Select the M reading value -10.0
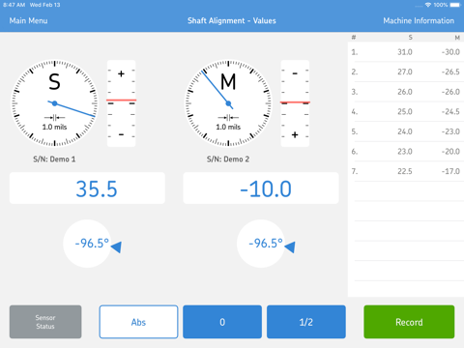This screenshot has height=348, width=464. point(261,188)
